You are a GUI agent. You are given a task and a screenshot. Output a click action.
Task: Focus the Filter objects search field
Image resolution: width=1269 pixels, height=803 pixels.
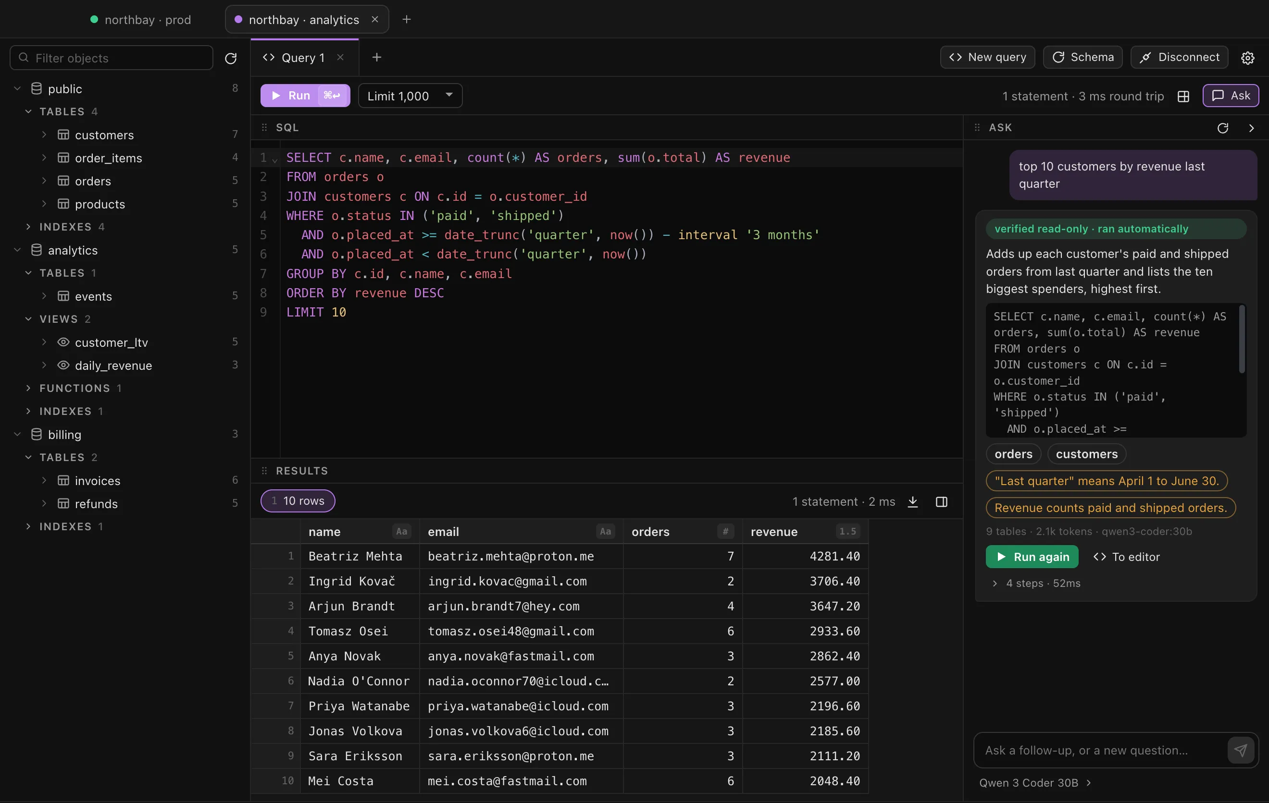[x=112, y=58]
